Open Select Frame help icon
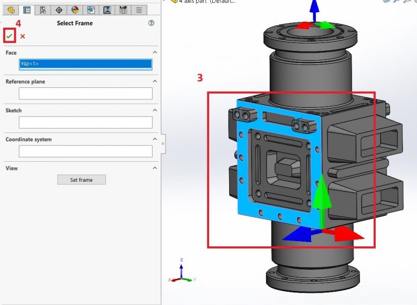This screenshot has width=417, height=305. tap(151, 23)
